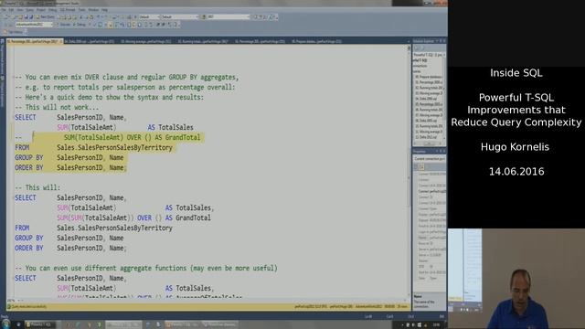The width and height of the screenshot is (585, 329).
Task: Click the '-- This will:' comment line
Action: tap(37, 187)
